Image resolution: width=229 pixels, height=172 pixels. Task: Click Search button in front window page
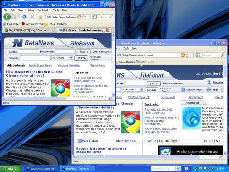pos(81,58)
